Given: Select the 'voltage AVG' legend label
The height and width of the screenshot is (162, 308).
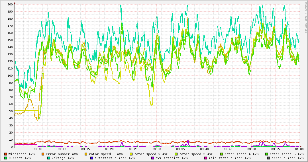Looking at the screenshot, I should [63, 158].
